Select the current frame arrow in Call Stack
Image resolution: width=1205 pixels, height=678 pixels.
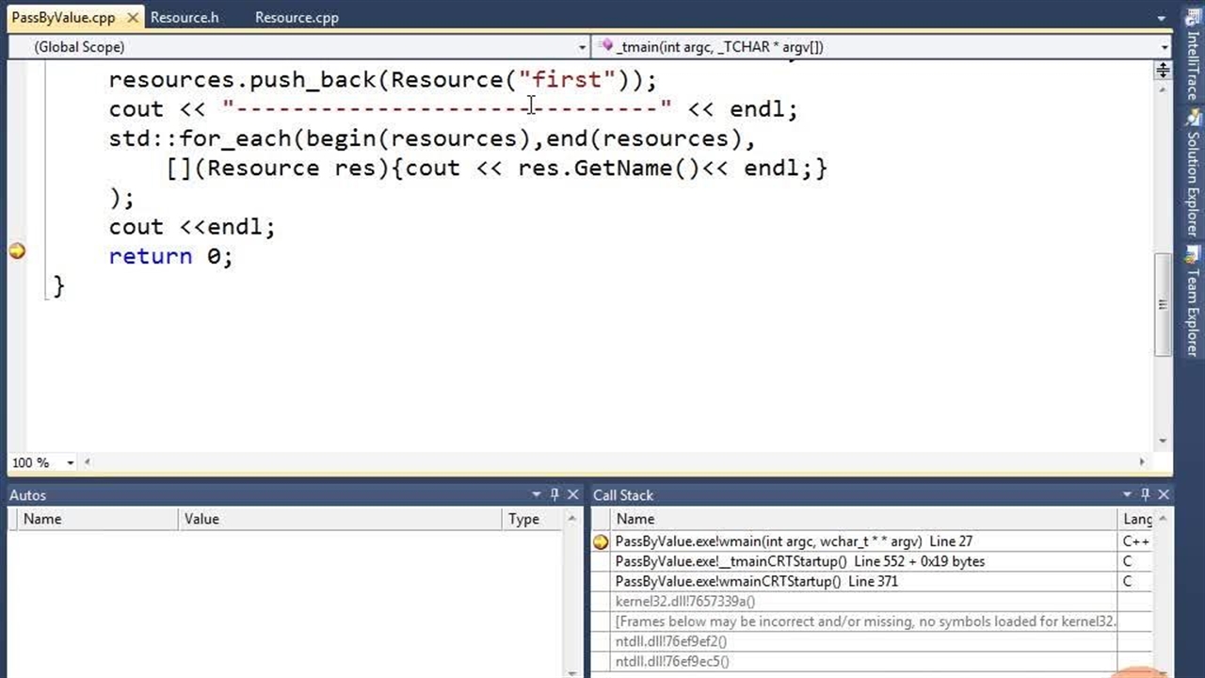601,541
